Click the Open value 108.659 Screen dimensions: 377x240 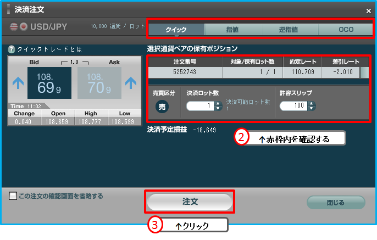[57, 122]
